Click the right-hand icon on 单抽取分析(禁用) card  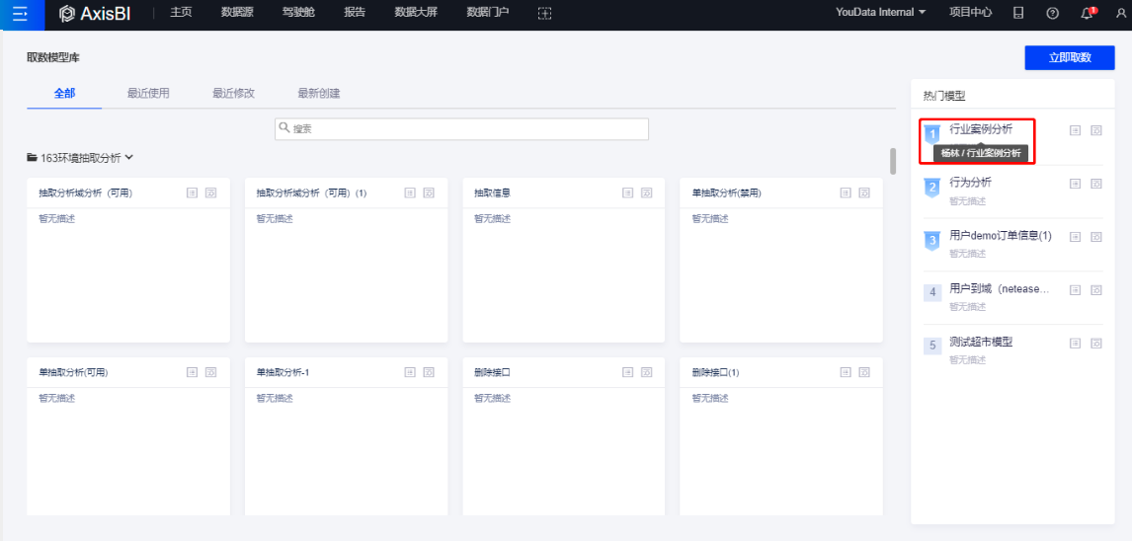coord(864,193)
